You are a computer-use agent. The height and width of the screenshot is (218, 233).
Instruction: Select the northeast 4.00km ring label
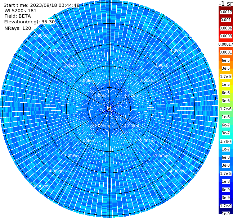click(177, 50)
